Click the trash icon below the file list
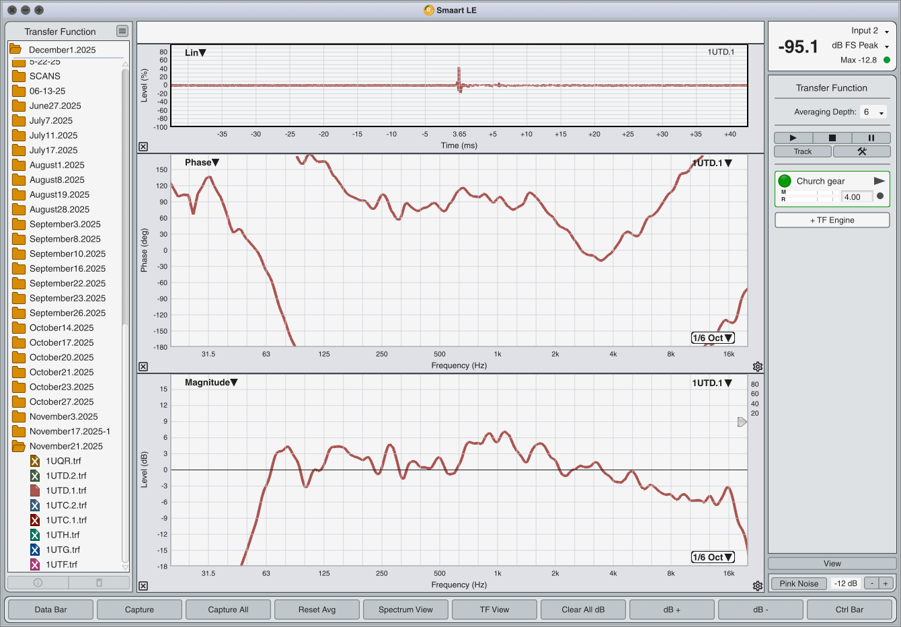 [99, 583]
